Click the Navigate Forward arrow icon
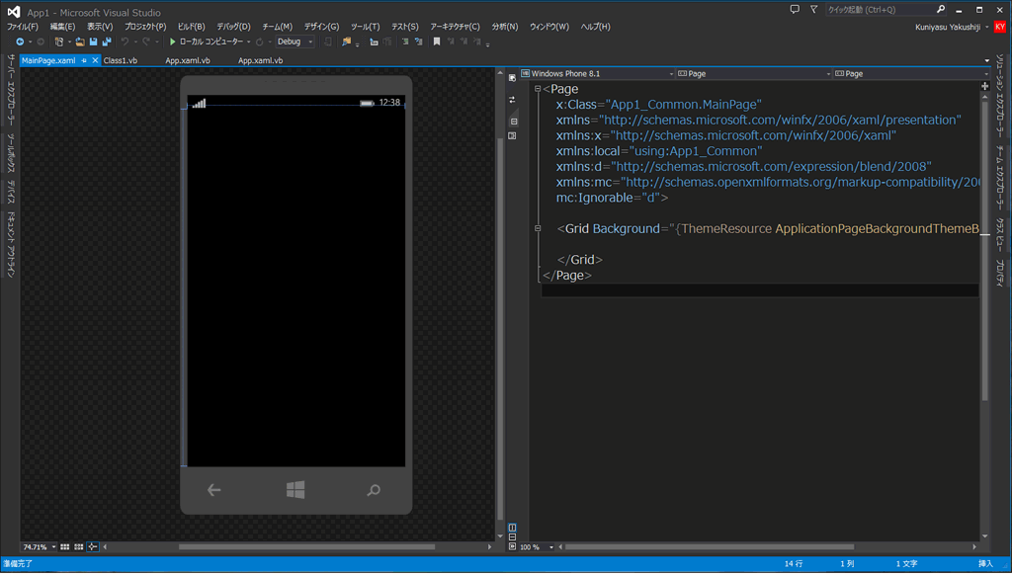Screen dimensions: 1012x576 [40, 41]
